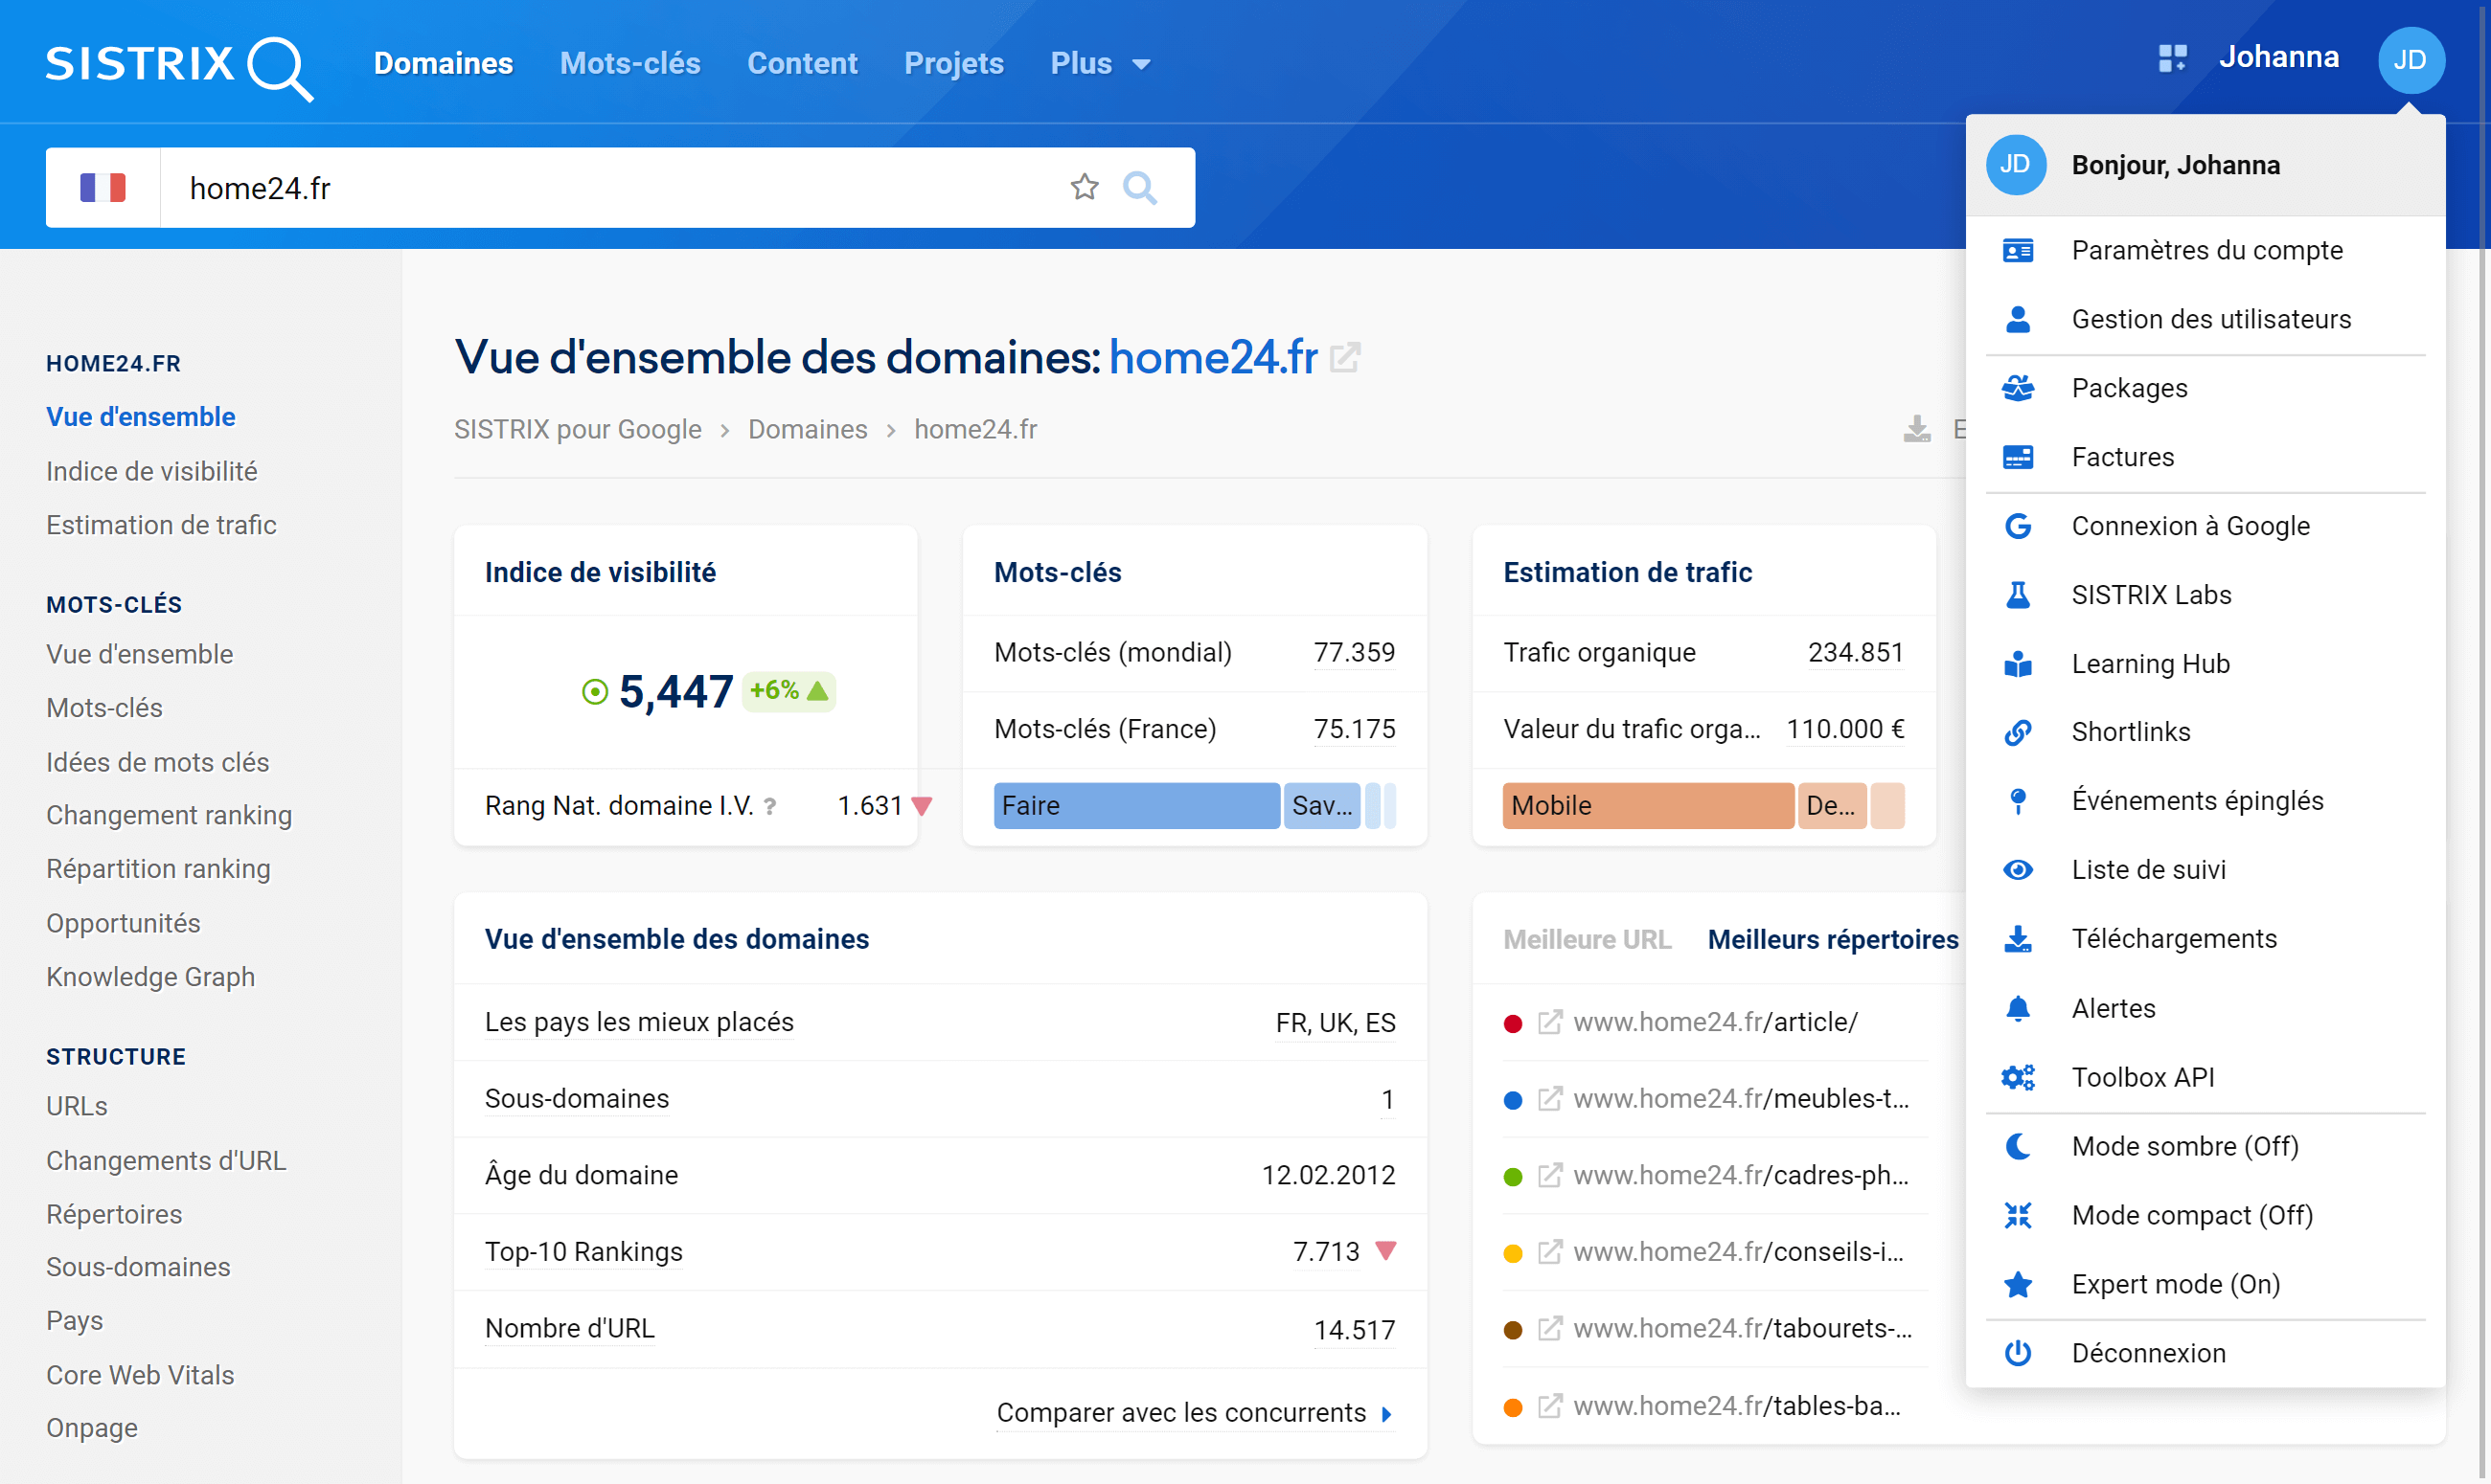2491x1484 pixels.
Task: Click the Liste de suivi eye icon
Action: [x=2018, y=870]
